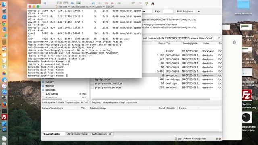Switch to Kuyruktakiler tab
Viewport: 258px width, 145px height.
point(52,134)
